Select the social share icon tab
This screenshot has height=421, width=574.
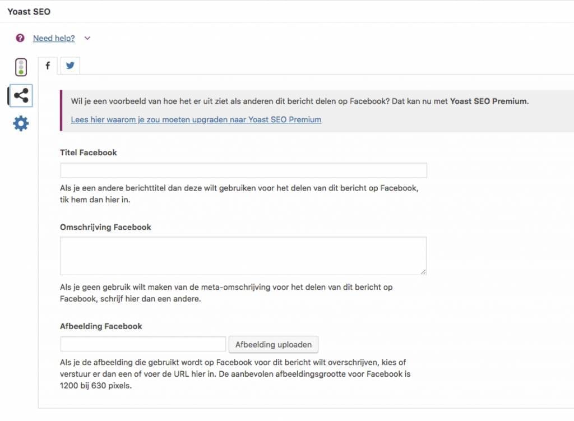pos(21,95)
